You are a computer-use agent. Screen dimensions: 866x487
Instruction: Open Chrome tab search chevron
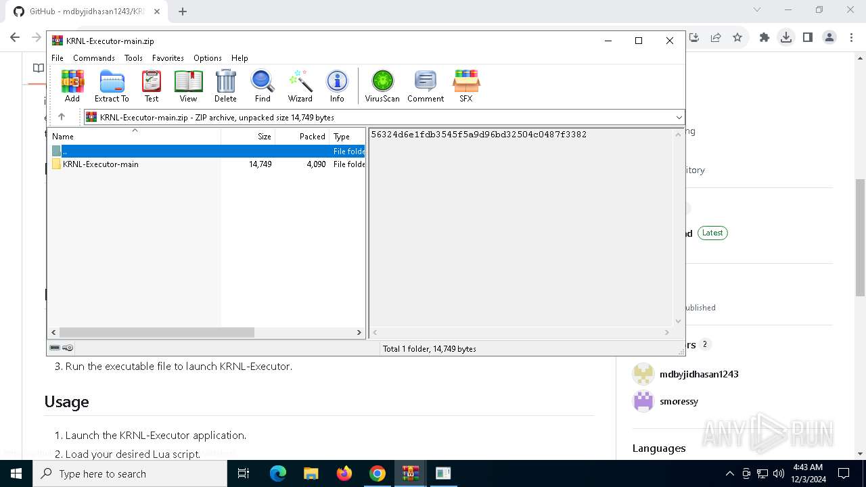click(x=757, y=9)
